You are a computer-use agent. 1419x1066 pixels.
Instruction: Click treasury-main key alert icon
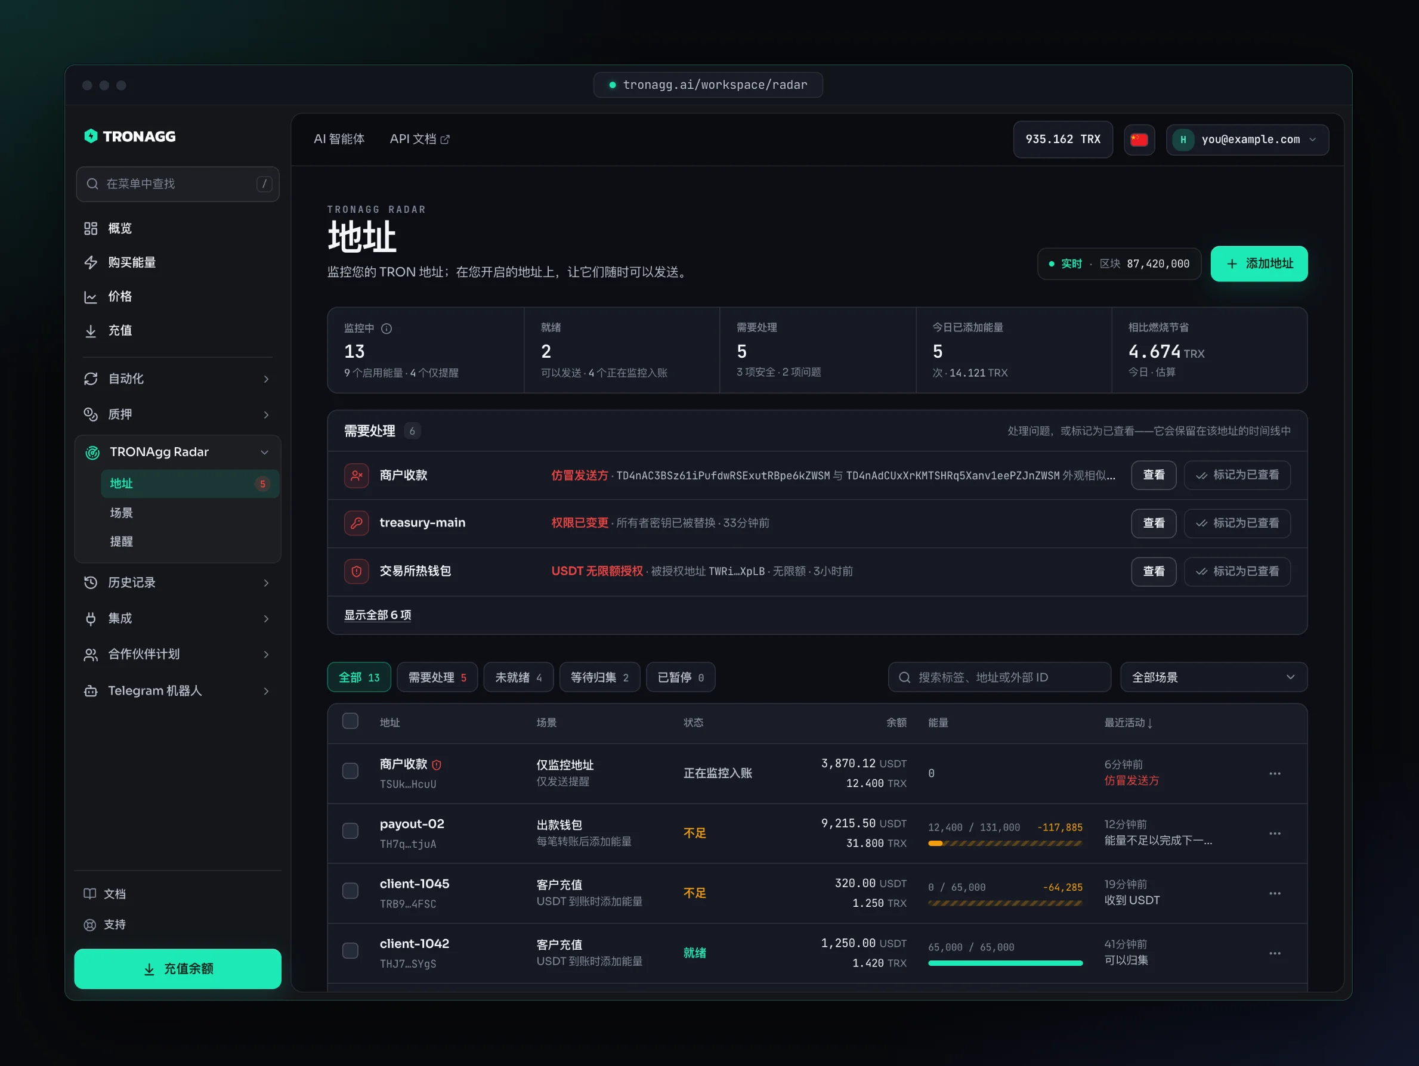pyautogui.click(x=356, y=523)
